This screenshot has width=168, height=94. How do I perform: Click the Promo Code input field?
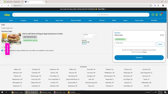135,44
